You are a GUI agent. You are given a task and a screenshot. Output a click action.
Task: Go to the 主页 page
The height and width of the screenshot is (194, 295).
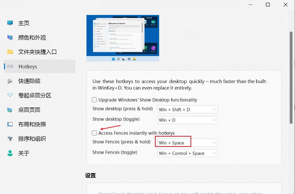click(x=40, y=23)
